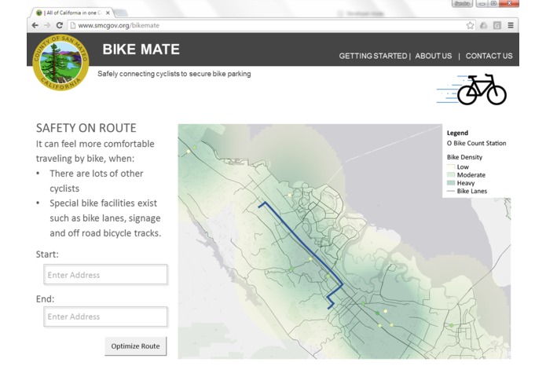The height and width of the screenshot is (388, 546).
Task: Click the tagline 'Safely connecting cyclists to secure bike parking'
Action: click(174, 74)
